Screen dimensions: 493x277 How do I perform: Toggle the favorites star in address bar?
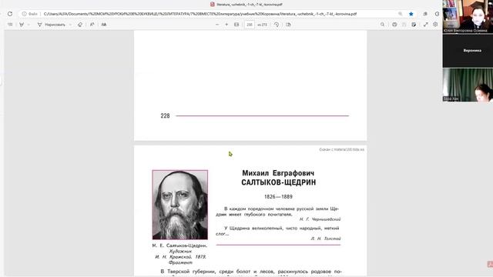tap(411, 14)
